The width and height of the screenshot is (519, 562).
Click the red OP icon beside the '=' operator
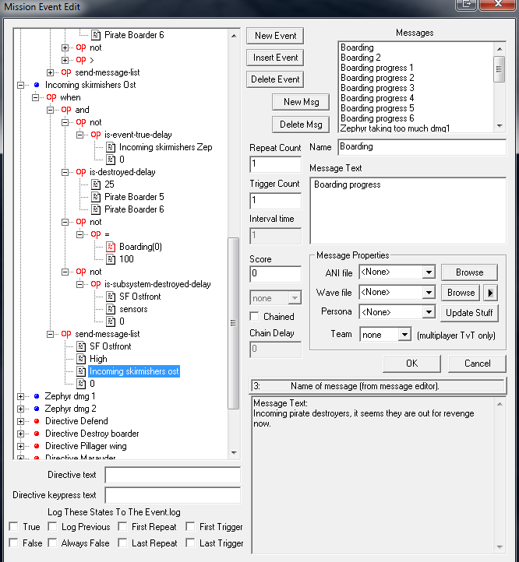pos(96,234)
